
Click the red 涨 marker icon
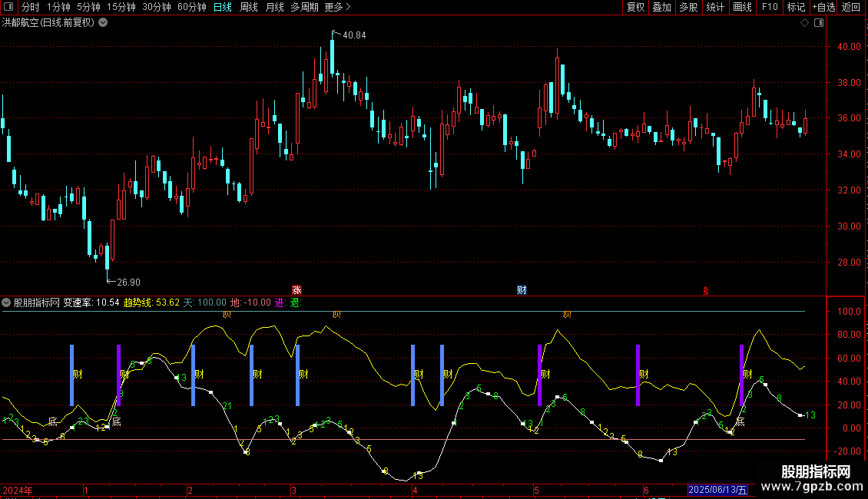click(x=297, y=290)
